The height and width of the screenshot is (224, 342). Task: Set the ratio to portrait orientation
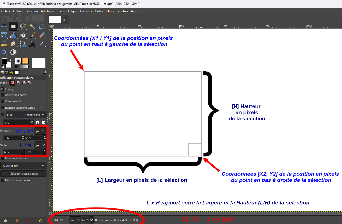point(38,122)
